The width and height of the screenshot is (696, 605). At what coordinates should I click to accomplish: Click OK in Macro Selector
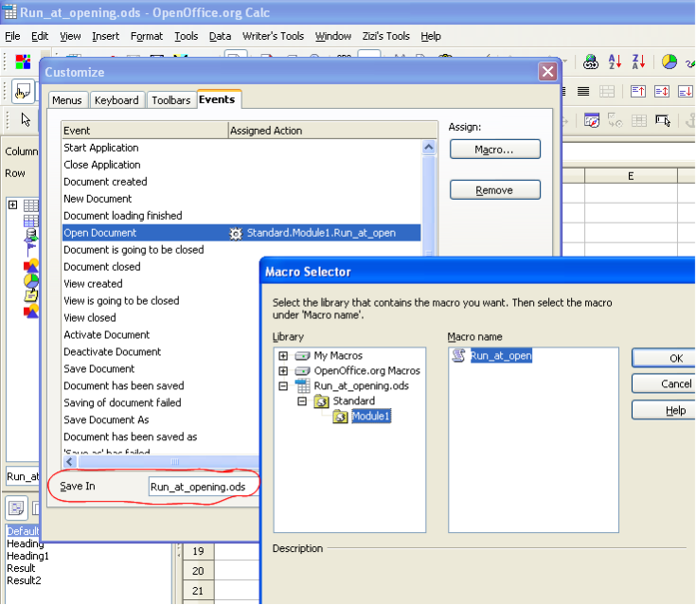(x=664, y=358)
